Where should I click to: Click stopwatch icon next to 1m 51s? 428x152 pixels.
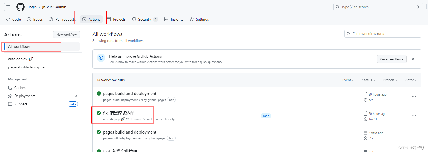click(x=366, y=119)
